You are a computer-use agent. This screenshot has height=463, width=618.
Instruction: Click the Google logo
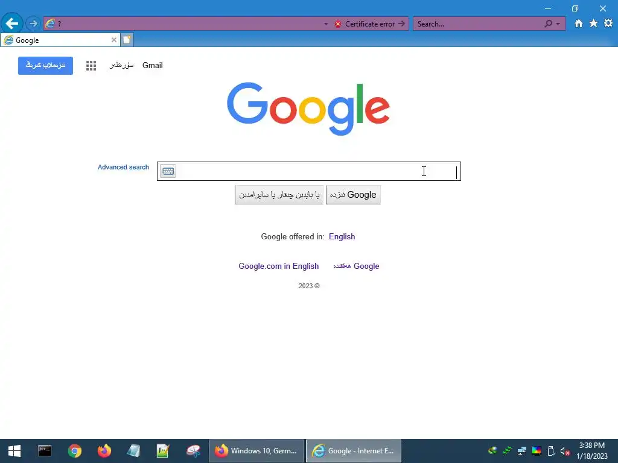(308, 109)
